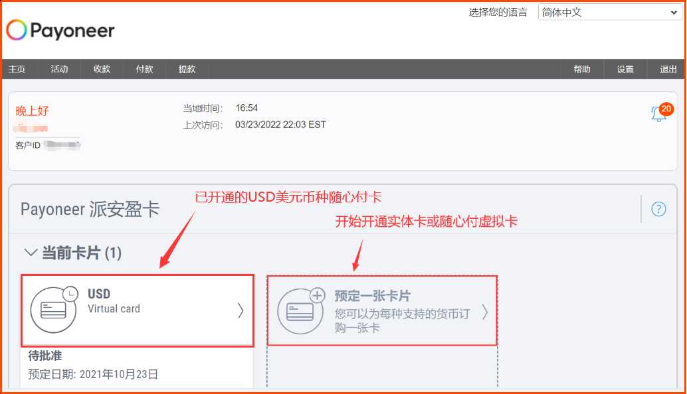
Task: Collapse the 当前卡片 section chevron
Action: [31, 253]
